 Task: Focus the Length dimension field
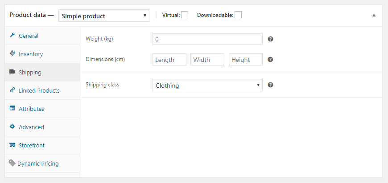[x=169, y=60]
